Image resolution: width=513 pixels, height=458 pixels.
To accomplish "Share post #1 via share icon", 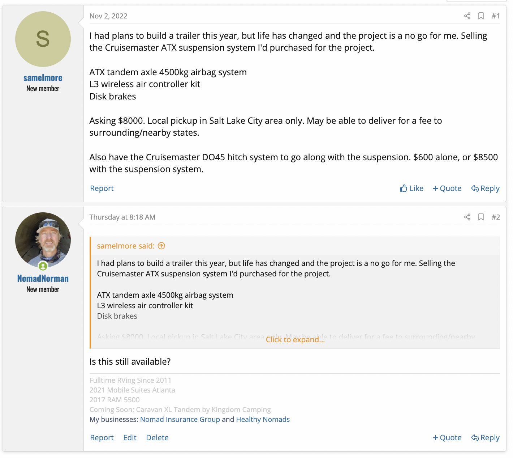I will 467,16.
